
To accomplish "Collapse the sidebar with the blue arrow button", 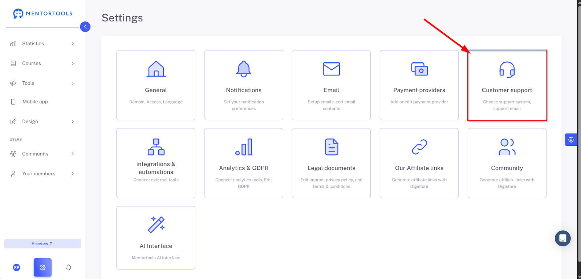I will click(85, 26).
